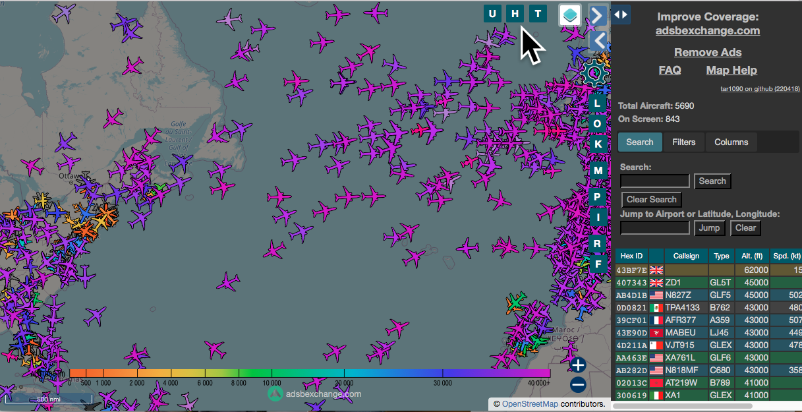Select the green aircraft near Morocco

pos(516,303)
